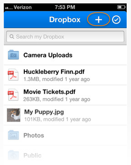Open the My Puppy photo thumbnail
Viewport: 131px width, 165px height.
[14, 115]
